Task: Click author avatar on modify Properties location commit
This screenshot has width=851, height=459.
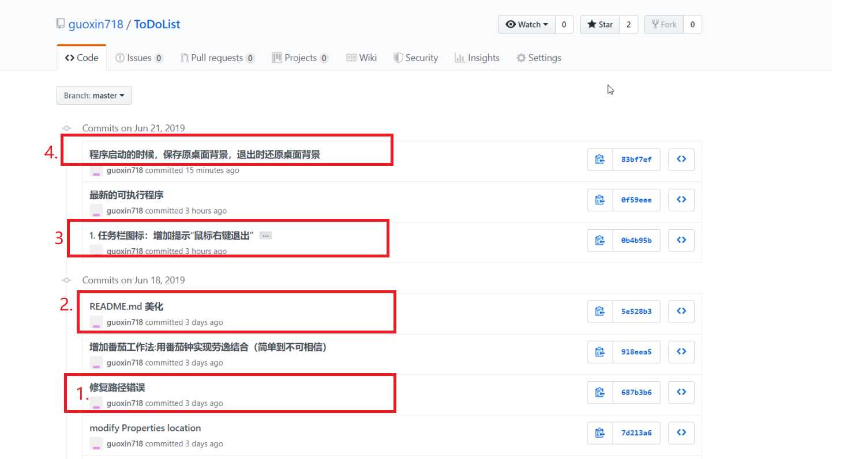Action: 96,443
